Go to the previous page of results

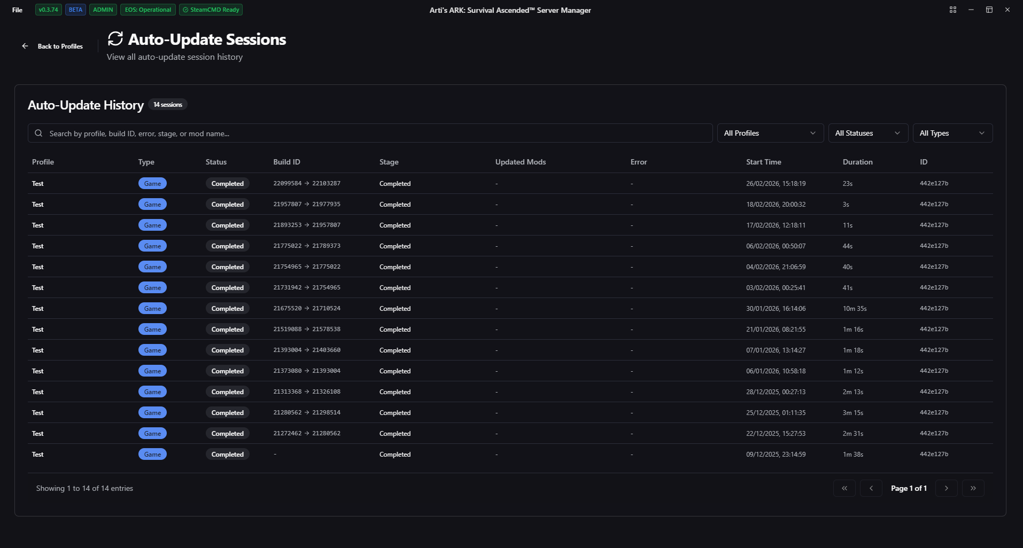[x=871, y=488]
